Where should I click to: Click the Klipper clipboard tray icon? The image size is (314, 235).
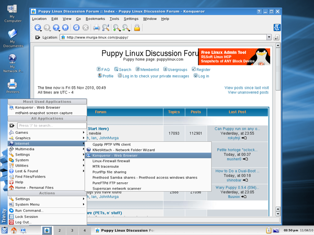click(x=268, y=230)
